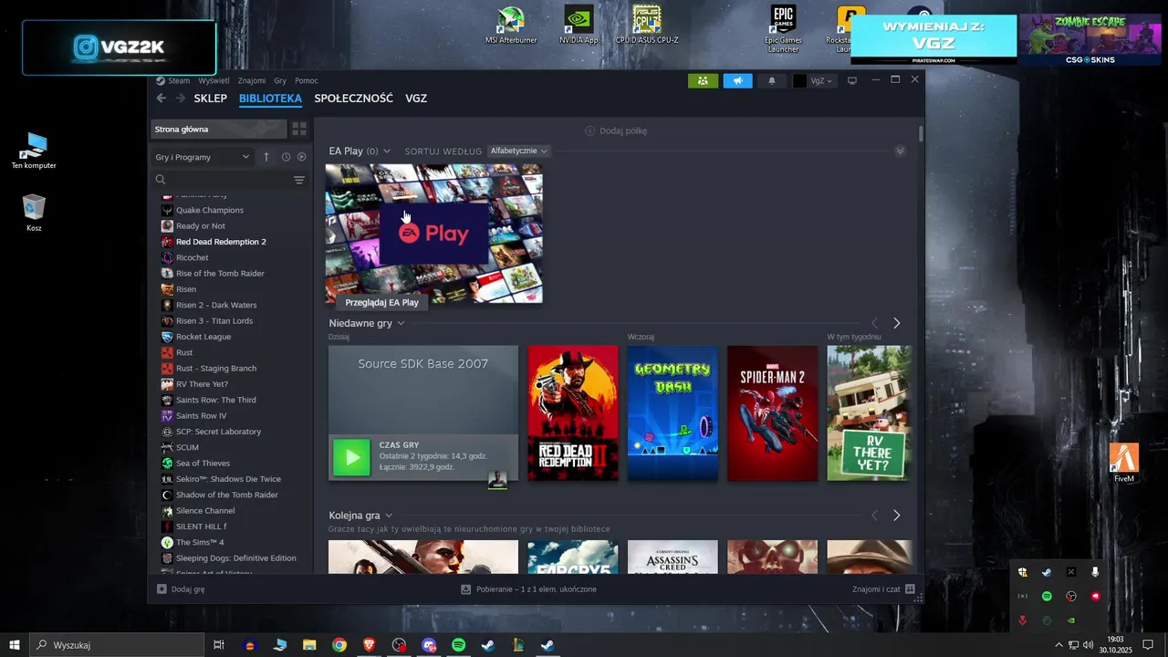This screenshot has width=1168, height=657.
Task: Click the Strona główna button
Action: coord(219,129)
